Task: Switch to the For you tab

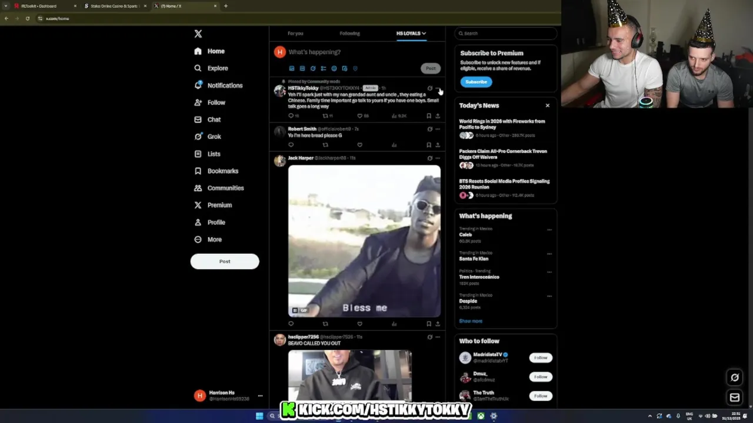Action: tap(295, 33)
